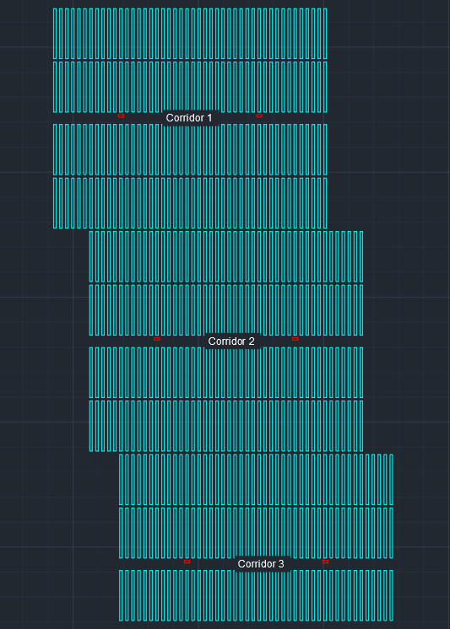The height and width of the screenshot is (629, 450).
Task: Select the Corridor 3 label
Action: pyautogui.click(x=261, y=563)
